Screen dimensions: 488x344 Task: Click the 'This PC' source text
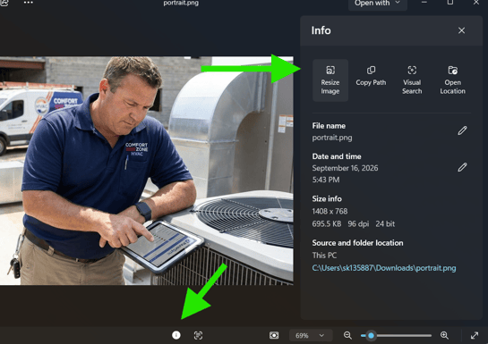point(324,256)
